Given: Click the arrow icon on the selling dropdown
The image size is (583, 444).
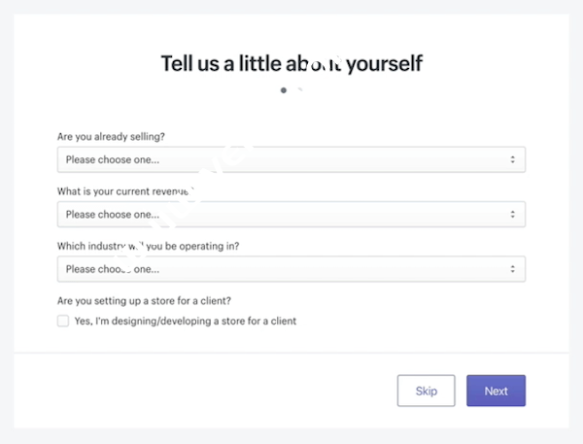Looking at the screenshot, I should (512, 159).
